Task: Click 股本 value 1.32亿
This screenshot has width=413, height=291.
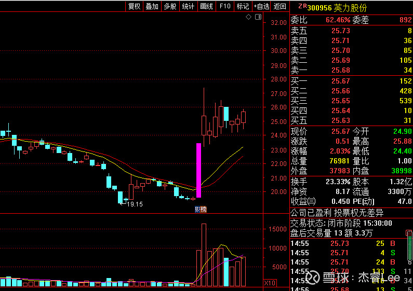Action: [x=401, y=182]
